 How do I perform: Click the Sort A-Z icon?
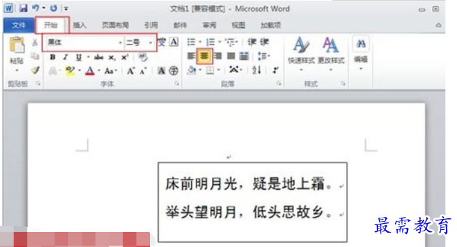pyautogui.click(x=256, y=70)
